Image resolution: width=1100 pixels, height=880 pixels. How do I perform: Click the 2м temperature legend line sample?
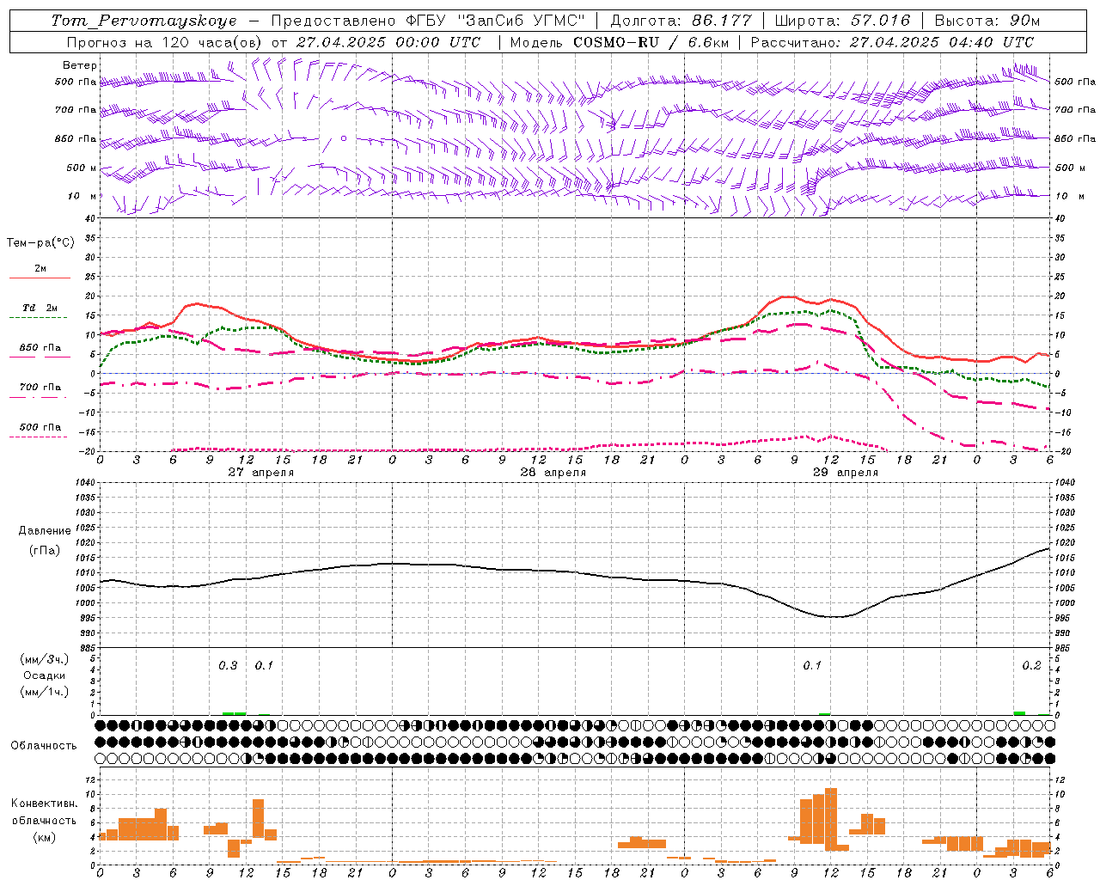[40, 278]
